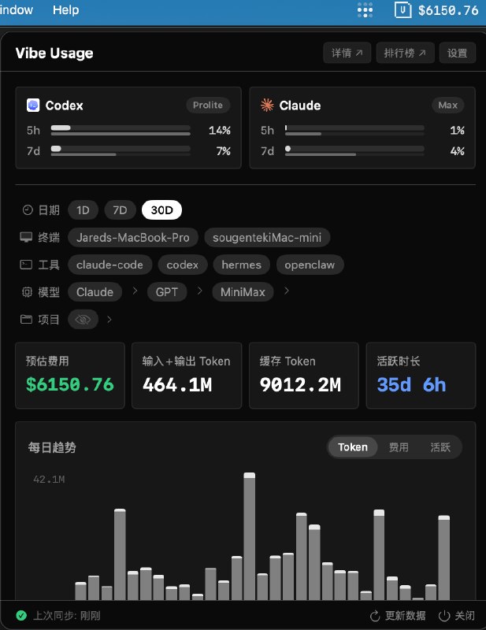
Task: Click the 活跃时长 35d 6h card
Action: pyautogui.click(x=421, y=376)
